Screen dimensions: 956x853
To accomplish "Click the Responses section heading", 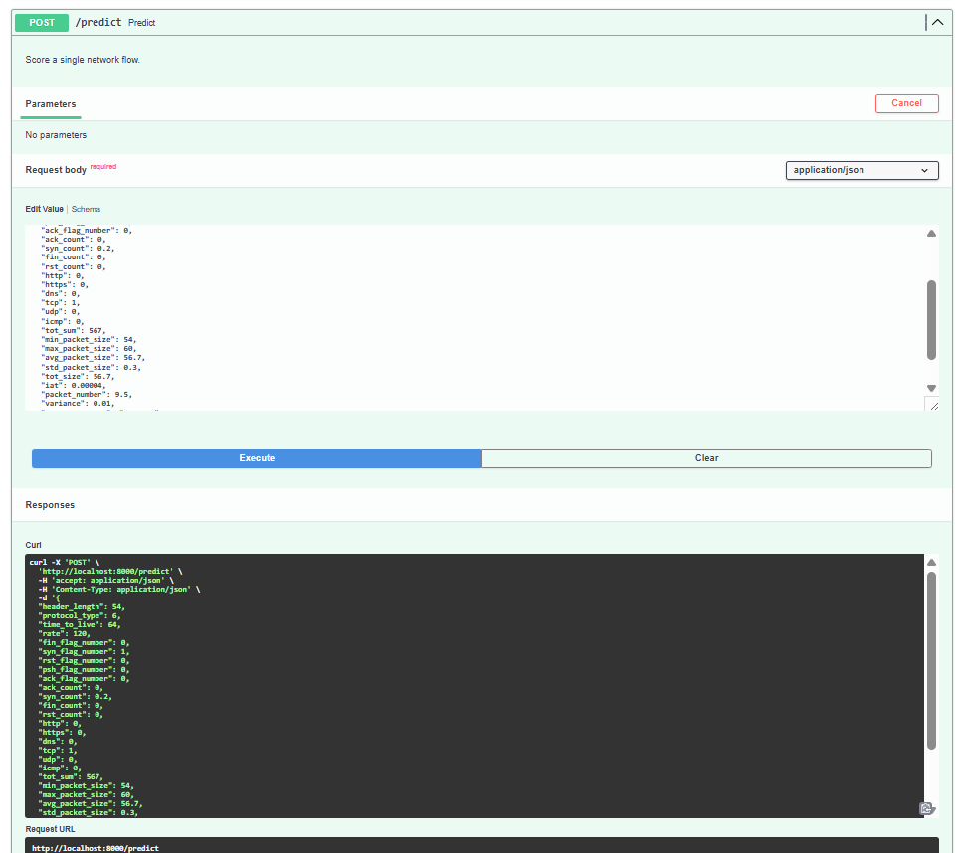I will [50, 505].
